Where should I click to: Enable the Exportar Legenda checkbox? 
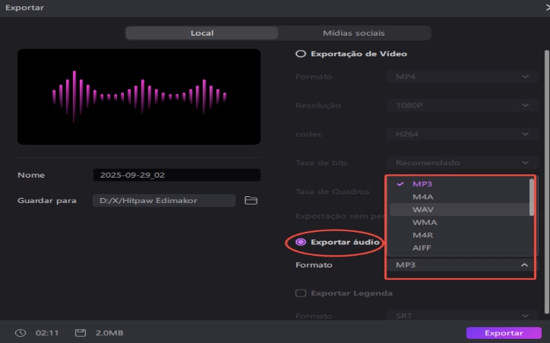coord(300,293)
